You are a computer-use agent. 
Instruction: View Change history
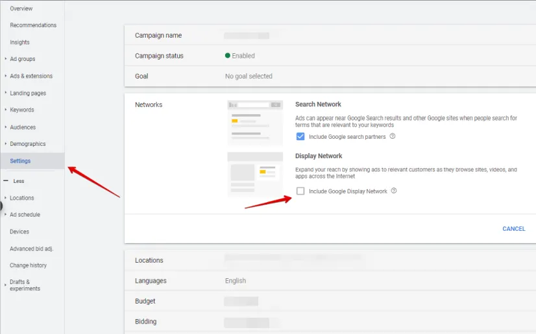tap(28, 265)
